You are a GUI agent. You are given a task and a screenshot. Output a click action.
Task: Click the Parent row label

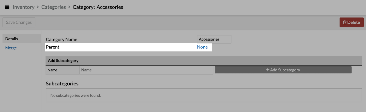point(53,47)
